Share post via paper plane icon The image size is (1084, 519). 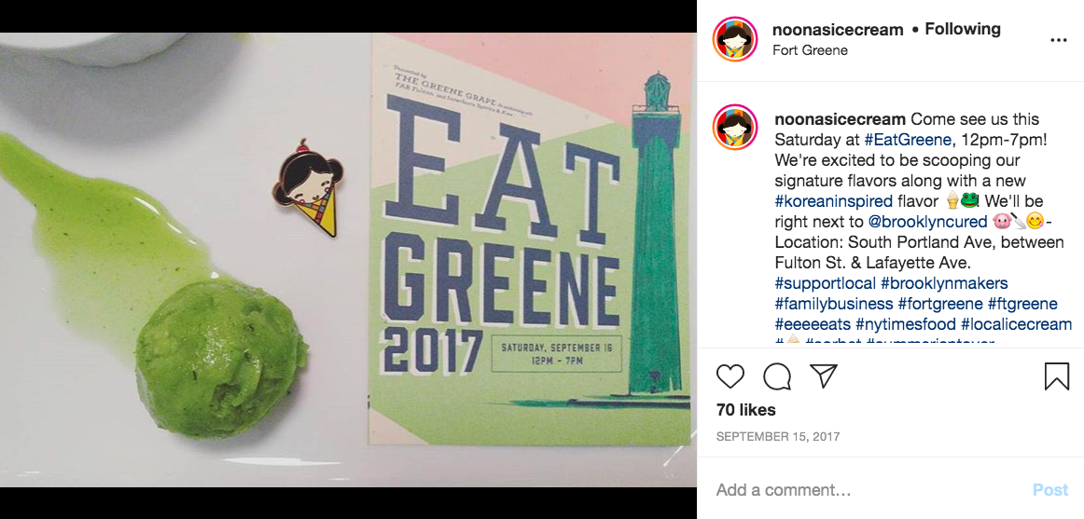(823, 376)
